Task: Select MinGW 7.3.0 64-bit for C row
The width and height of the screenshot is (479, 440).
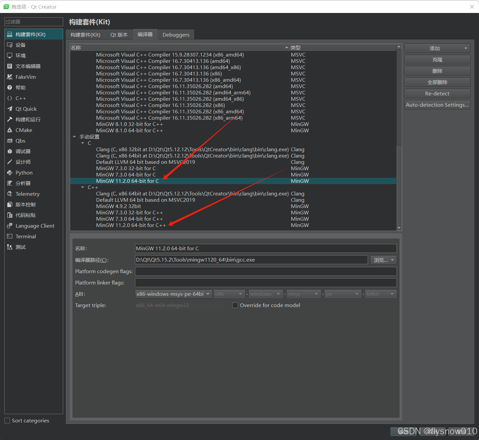Action: click(233, 175)
